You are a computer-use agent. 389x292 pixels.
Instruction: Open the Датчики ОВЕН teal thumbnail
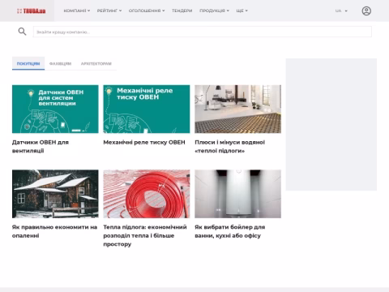tap(55, 109)
